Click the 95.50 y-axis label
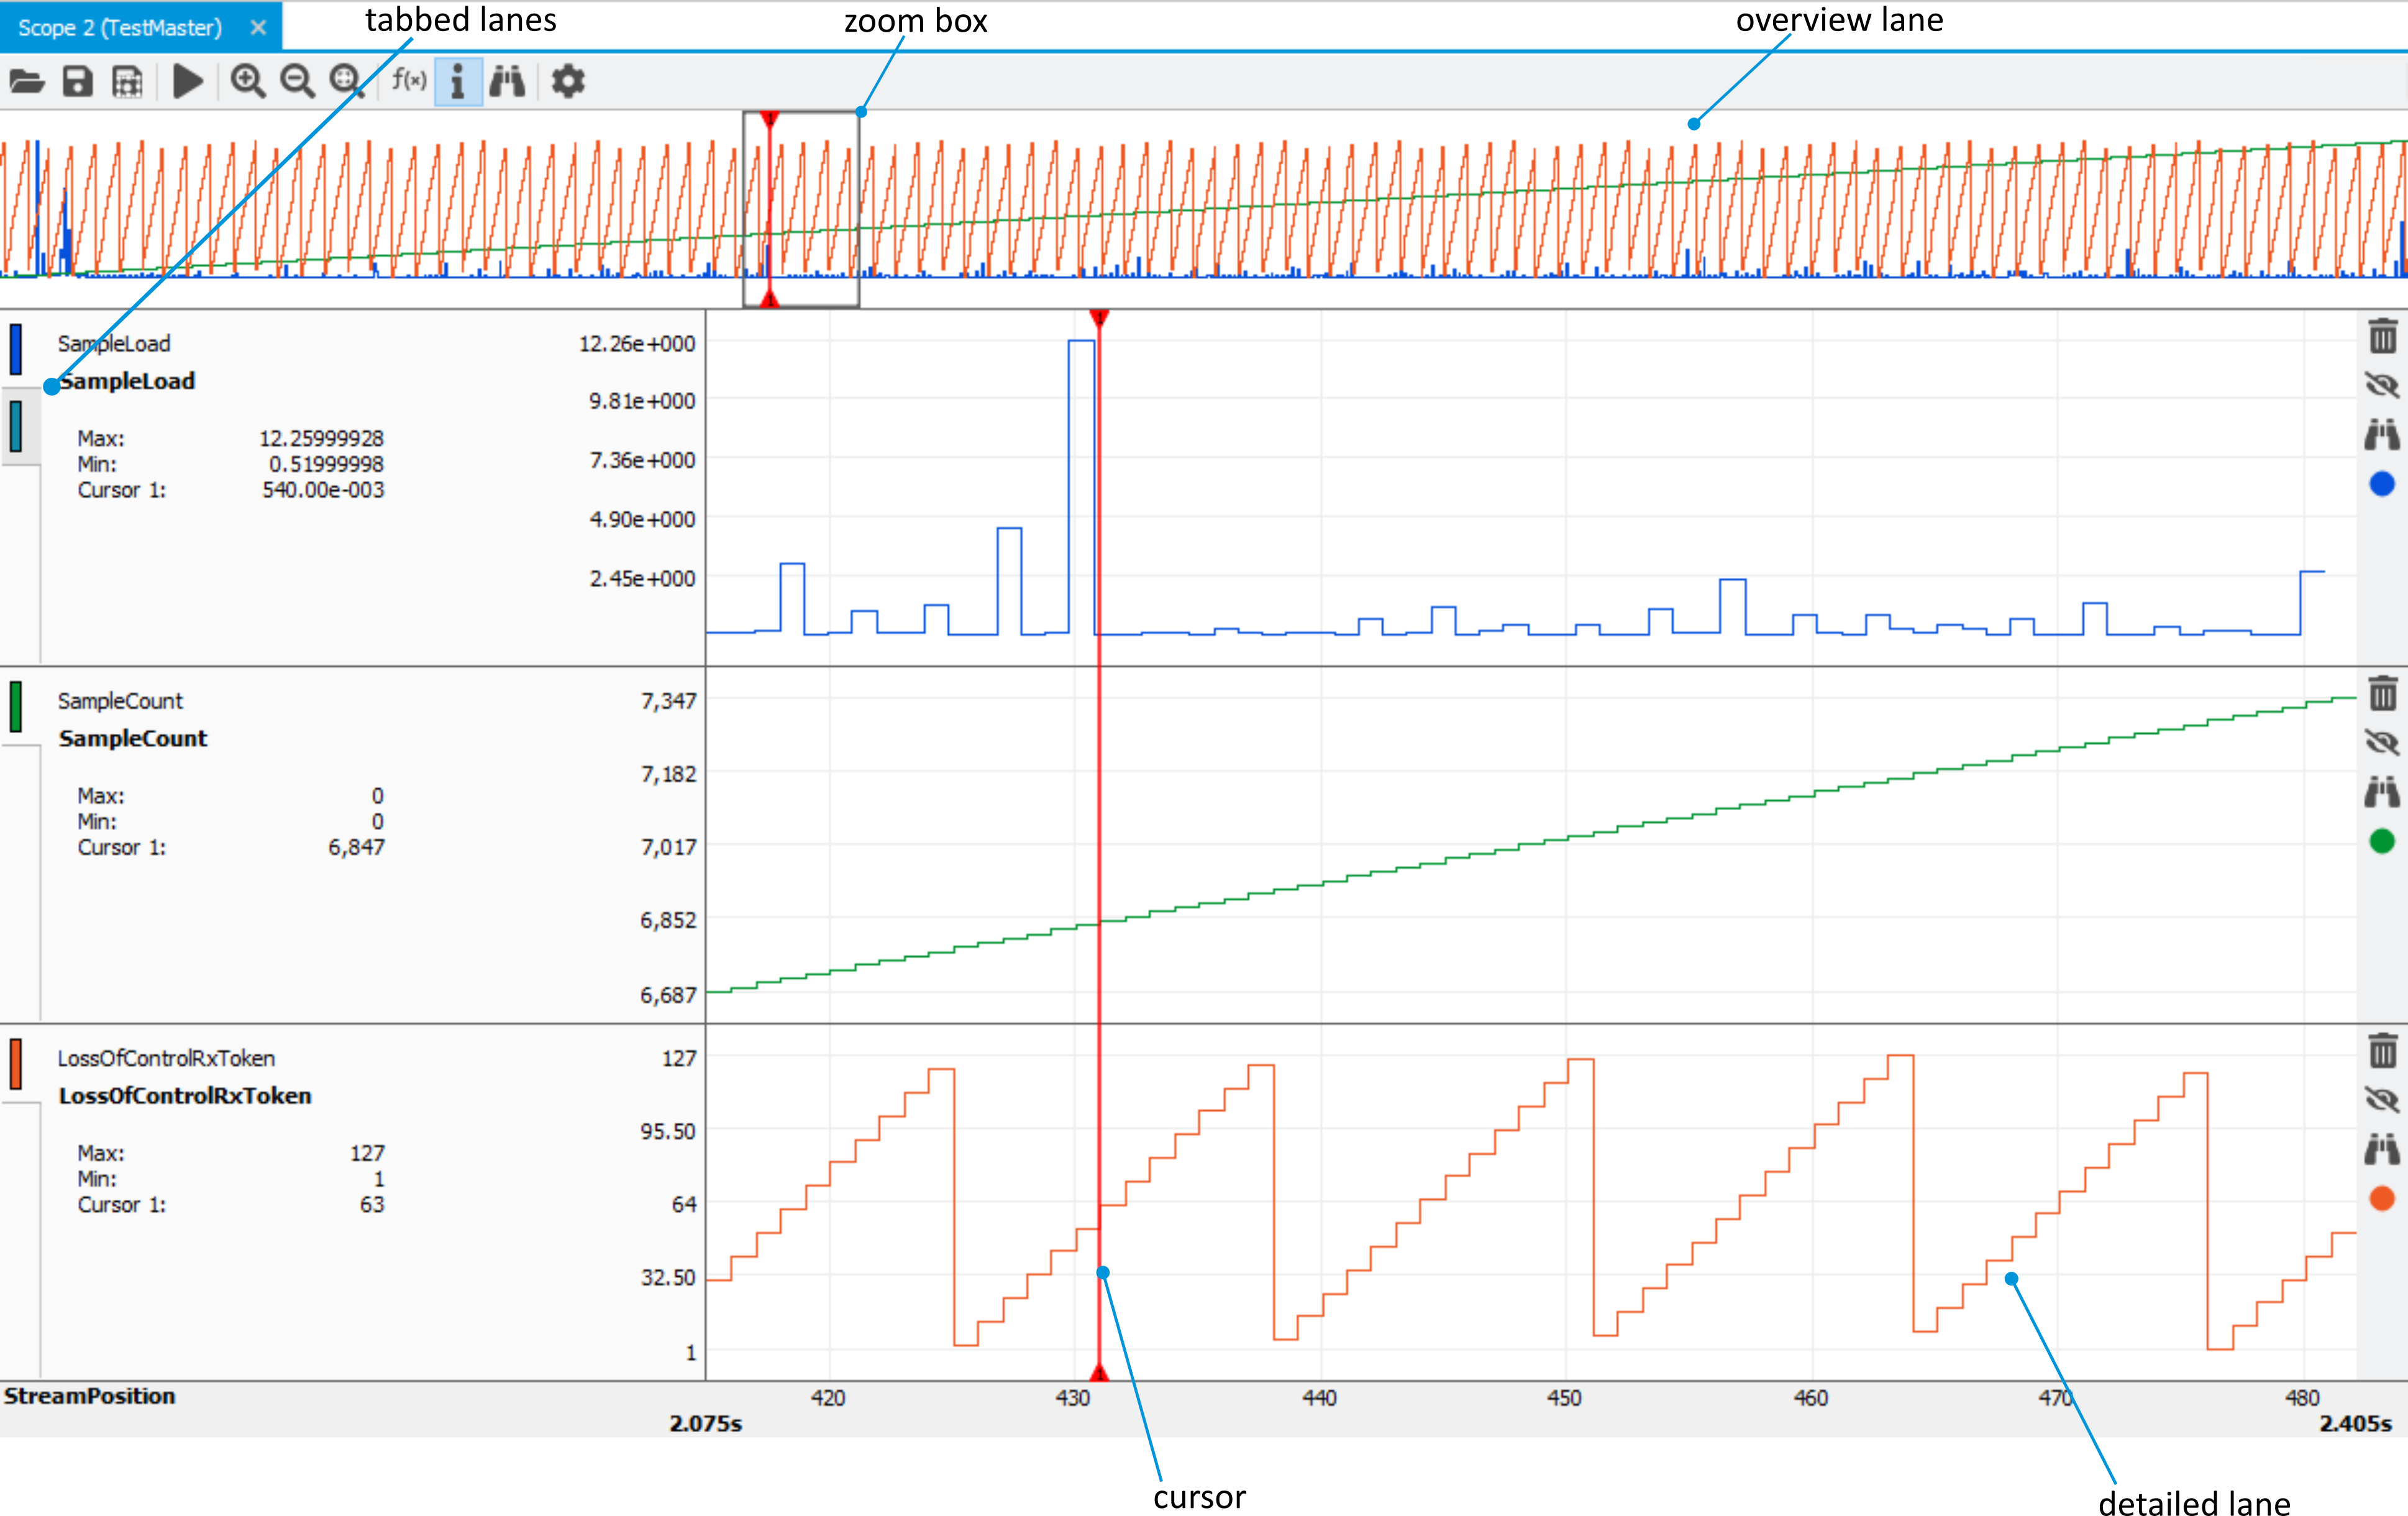Screen dimensions: 2408x1516 click(668, 1131)
